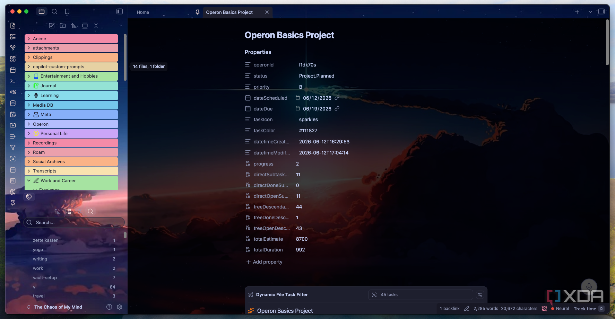Switch to the Home tab

click(143, 12)
